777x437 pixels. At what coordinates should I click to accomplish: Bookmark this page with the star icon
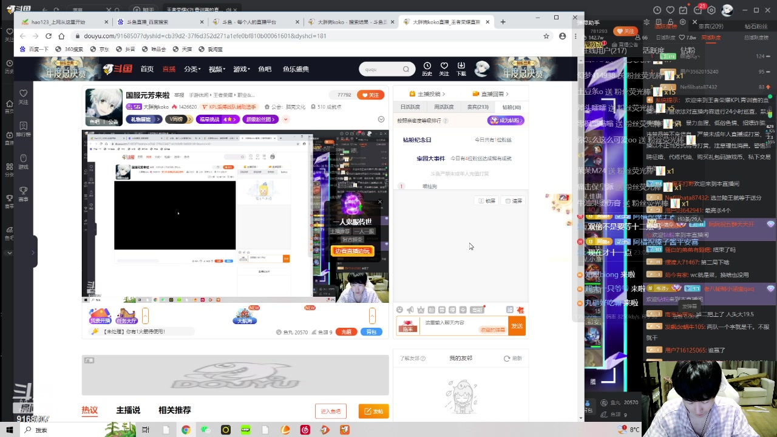[x=546, y=36]
